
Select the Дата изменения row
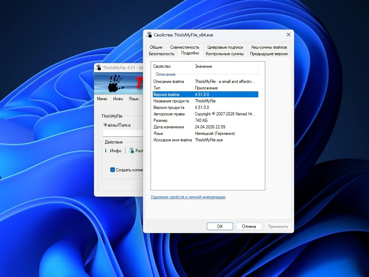205,127
